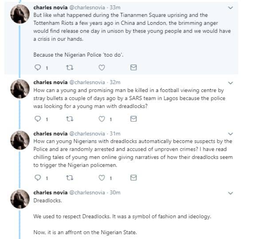The height and width of the screenshot is (239, 275).
Task: Like the football viewing centre tweet
Action: [x=101, y=119]
